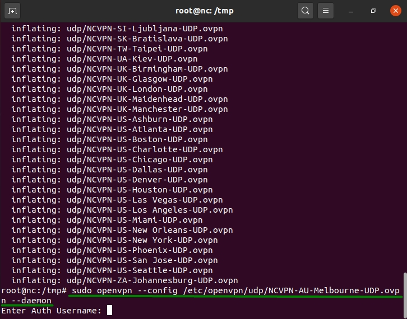The image size is (407, 319).
Task: Click the NCVPN-US-Los Angeles-UDP.ovpn line
Action: 122,210
